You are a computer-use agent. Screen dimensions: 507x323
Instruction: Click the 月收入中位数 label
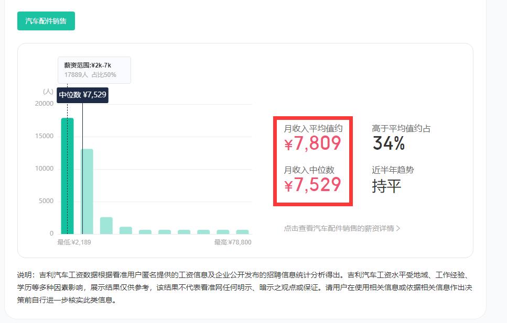309,170
